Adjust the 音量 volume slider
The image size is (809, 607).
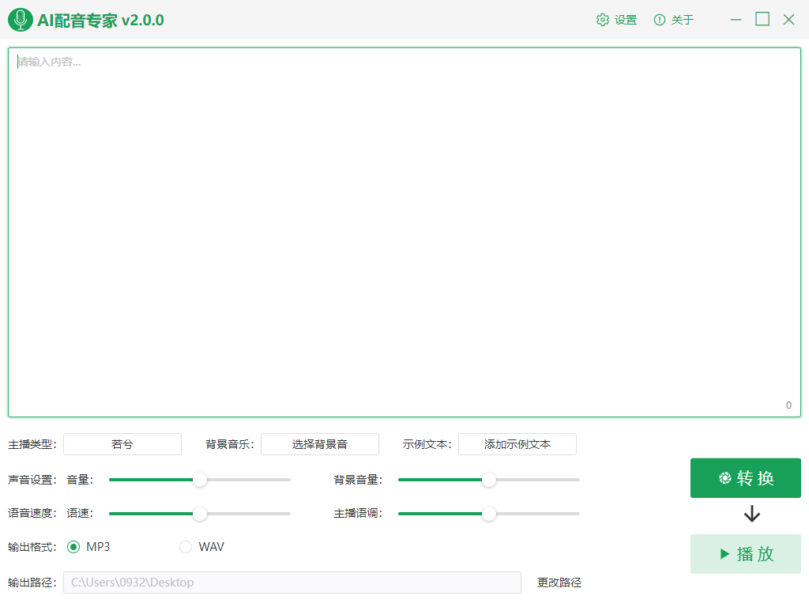(x=200, y=480)
